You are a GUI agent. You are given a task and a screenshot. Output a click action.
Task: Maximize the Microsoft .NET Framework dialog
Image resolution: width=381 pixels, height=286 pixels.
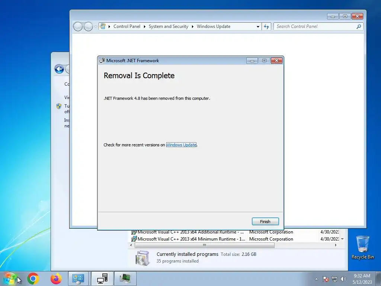tap(264, 61)
